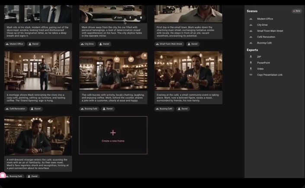The height and width of the screenshot is (188, 305).
Task: Click Buzzing Café tag under the toast frame
Action: point(164,109)
